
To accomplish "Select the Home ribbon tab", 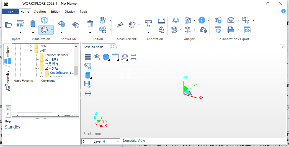I will [25, 12].
